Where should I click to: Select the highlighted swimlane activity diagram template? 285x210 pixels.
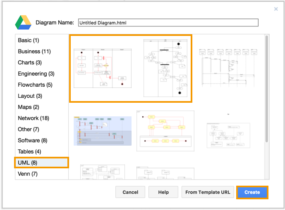(x=131, y=68)
